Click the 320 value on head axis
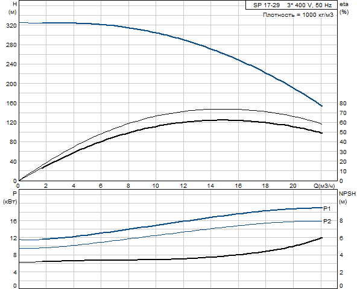The height and width of the screenshot is (289, 357). pos(11,26)
